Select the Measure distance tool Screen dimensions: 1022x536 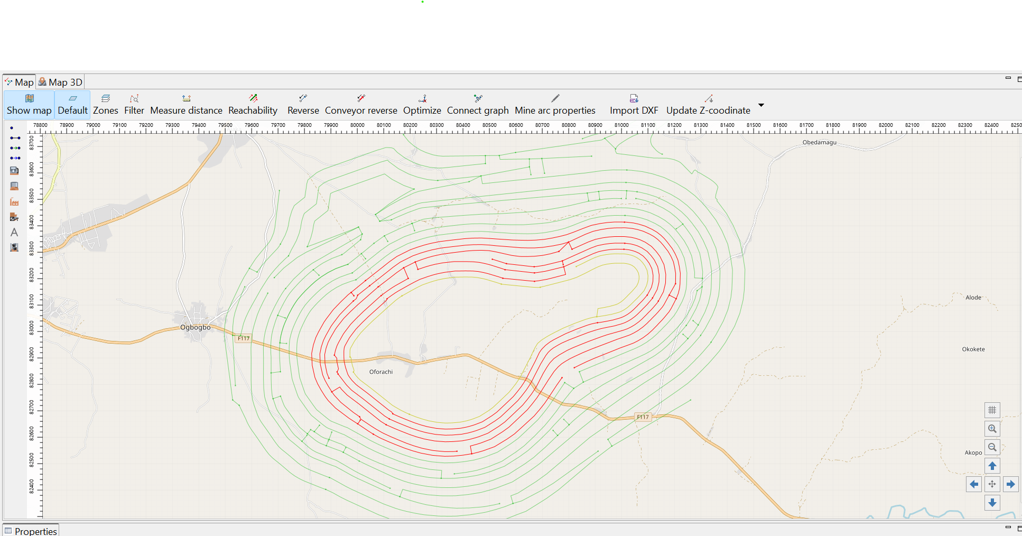[186, 105]
